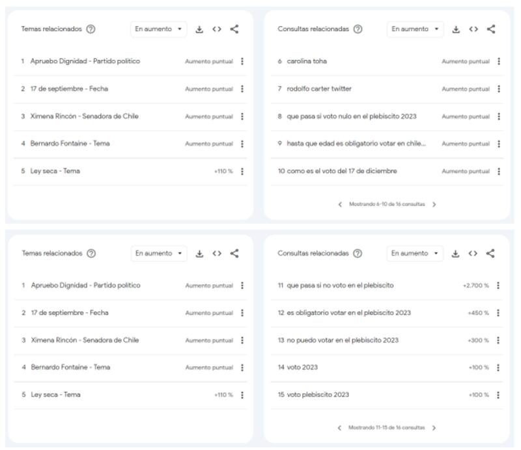521x450 pixels.
Task: Open embed code for queries 11-15 panel
Action: (x=473, y=254)
